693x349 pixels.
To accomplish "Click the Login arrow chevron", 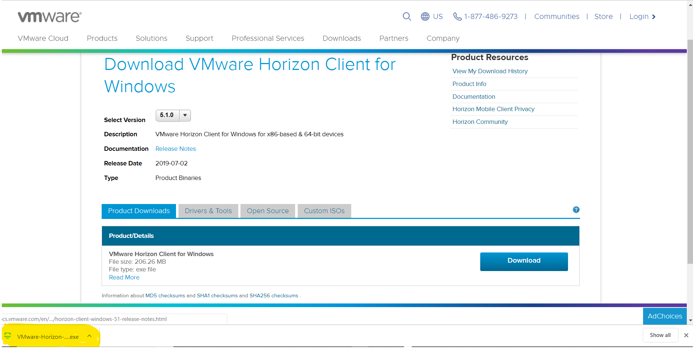I will [x=653, y=16].
